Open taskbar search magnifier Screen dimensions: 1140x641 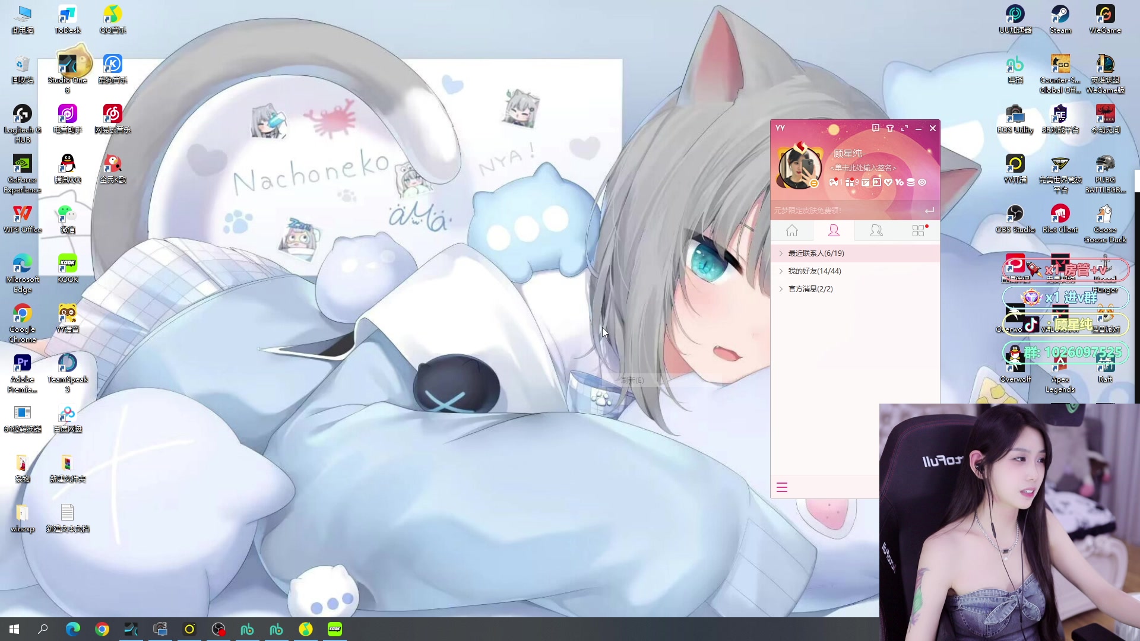pyautogui.click(x=43, y=629)
